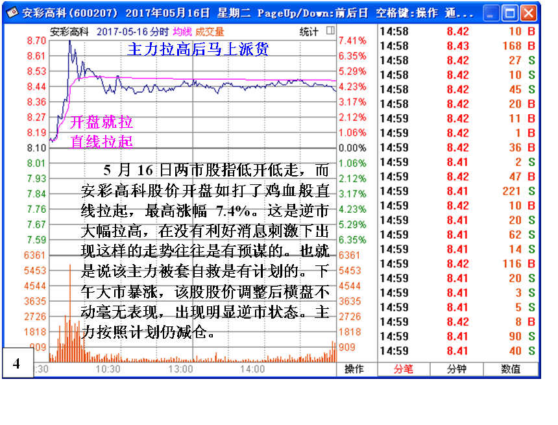The height and width of the screenshot is (425, 558).
Task: Click the 成交量 legend label
Action: (x=210, y=32)
